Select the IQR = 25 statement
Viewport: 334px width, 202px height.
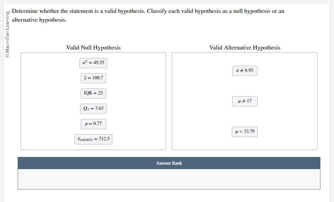coord(93,93)
